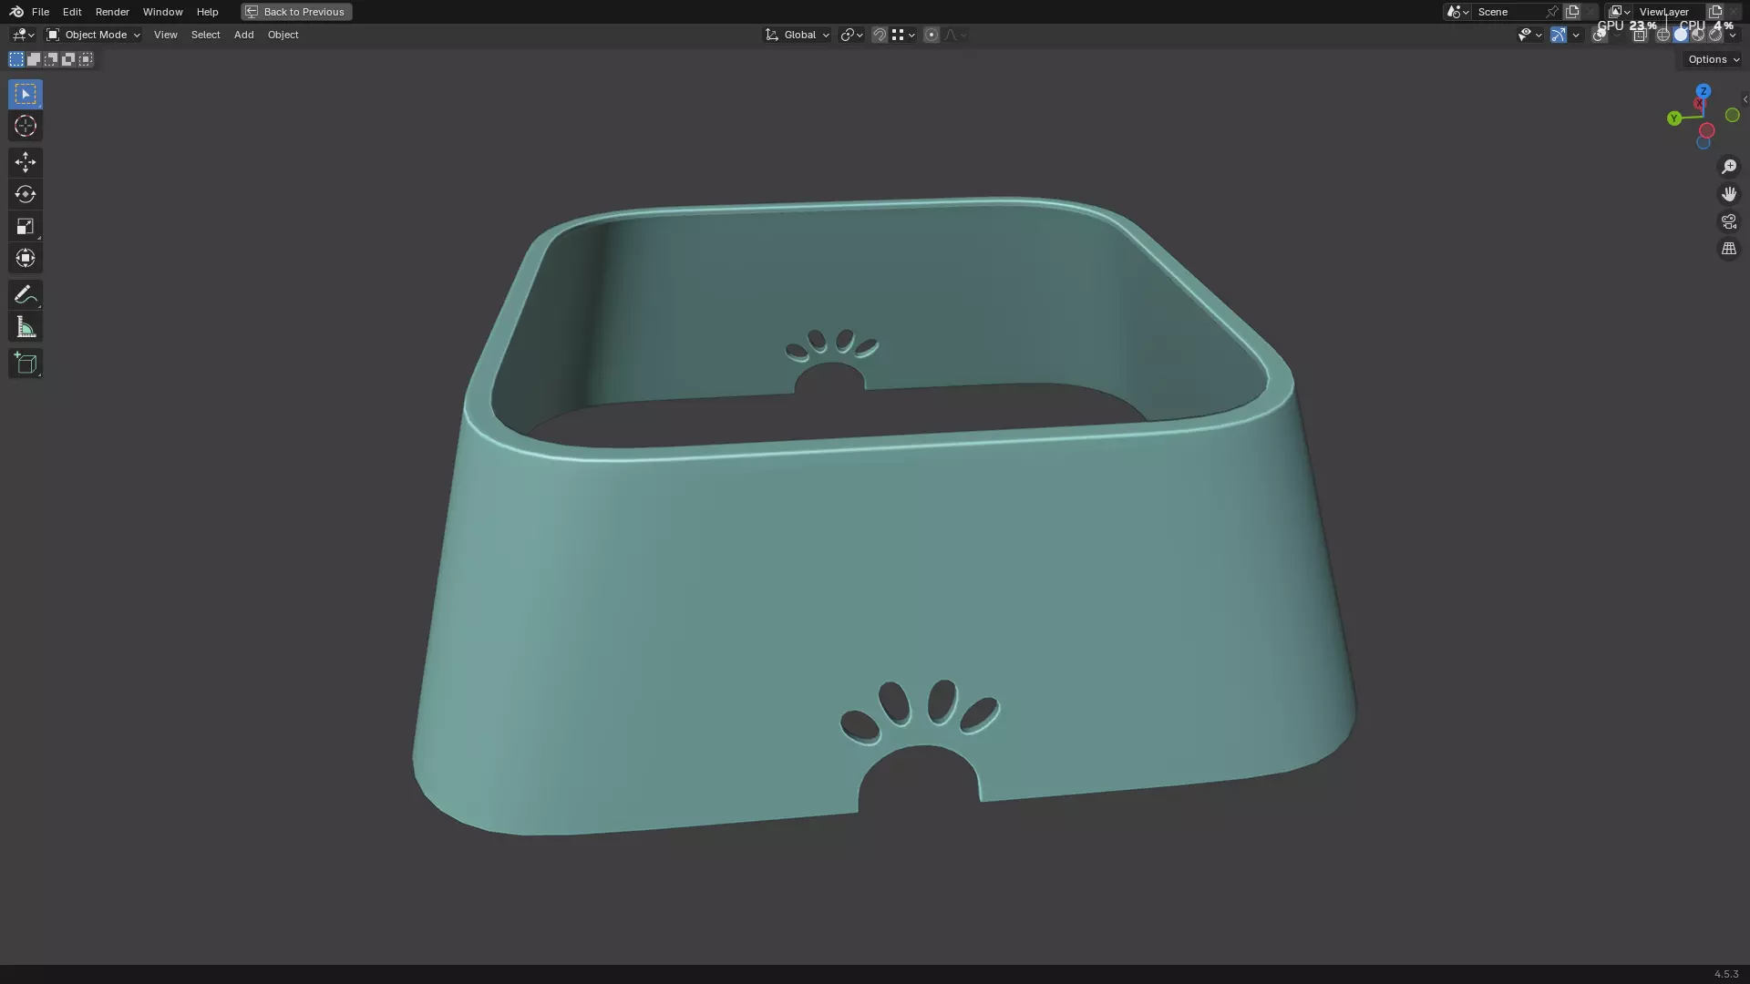Viewport: 1750px width, 984px height.
Task: Open the Help menu
Action: coord(207,12)
